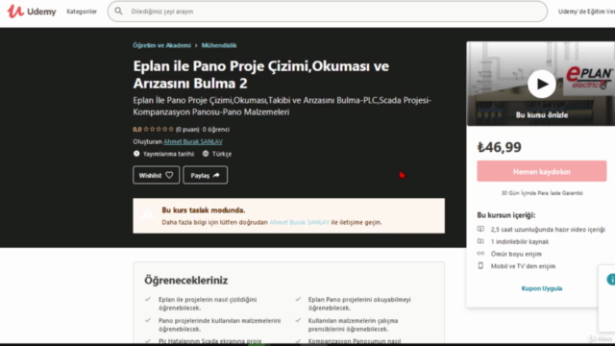Click '2,5 saat uzunluğunda hazır video içeriği'
Screen dimensions: 615x346
click(548, 229)
